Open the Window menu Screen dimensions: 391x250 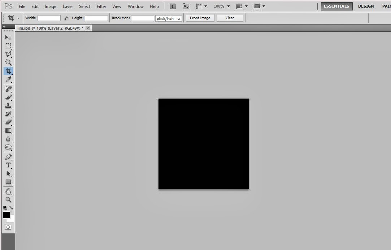tap(135, 7)
